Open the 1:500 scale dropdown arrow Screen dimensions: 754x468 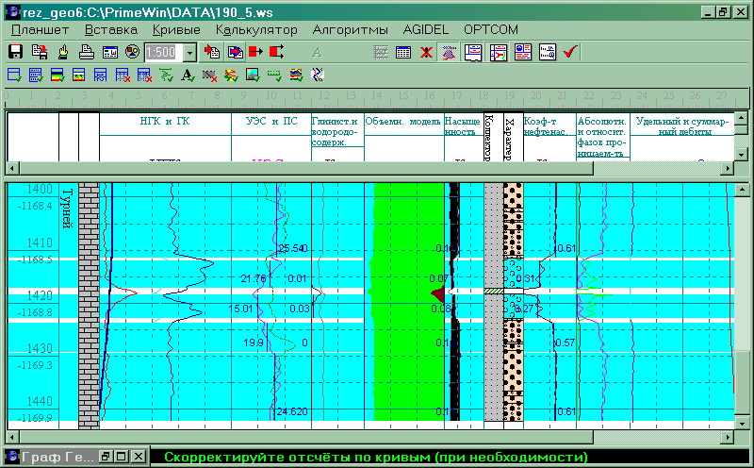pos(190,52)
